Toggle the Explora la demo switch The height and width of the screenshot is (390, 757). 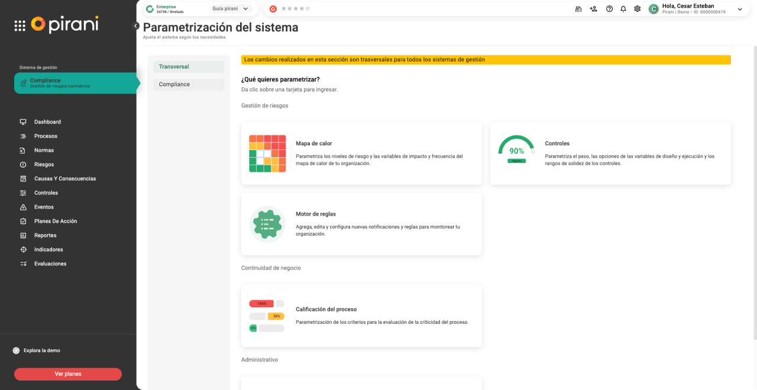(17, 350)
